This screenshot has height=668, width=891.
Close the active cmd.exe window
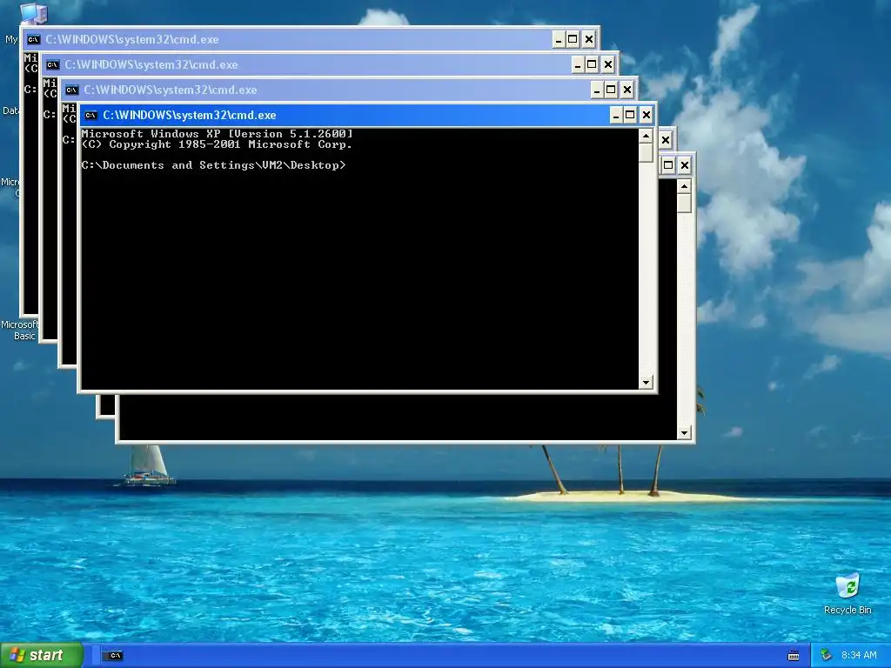(x=646, y=116)
